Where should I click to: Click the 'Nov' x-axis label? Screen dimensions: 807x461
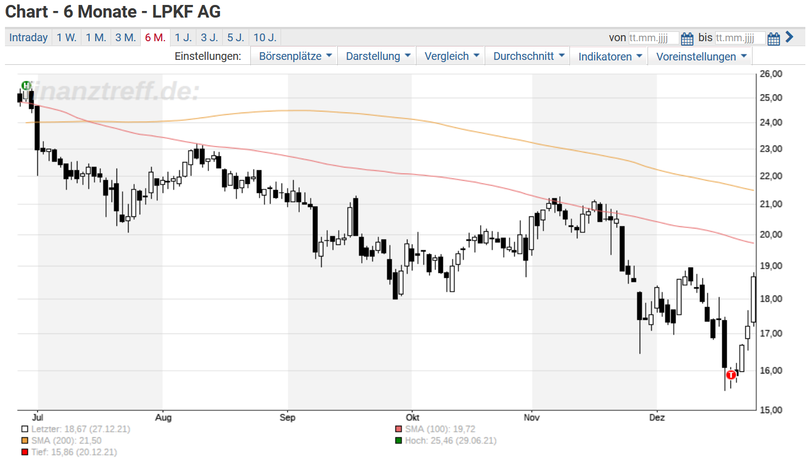[x=531, y=418]
